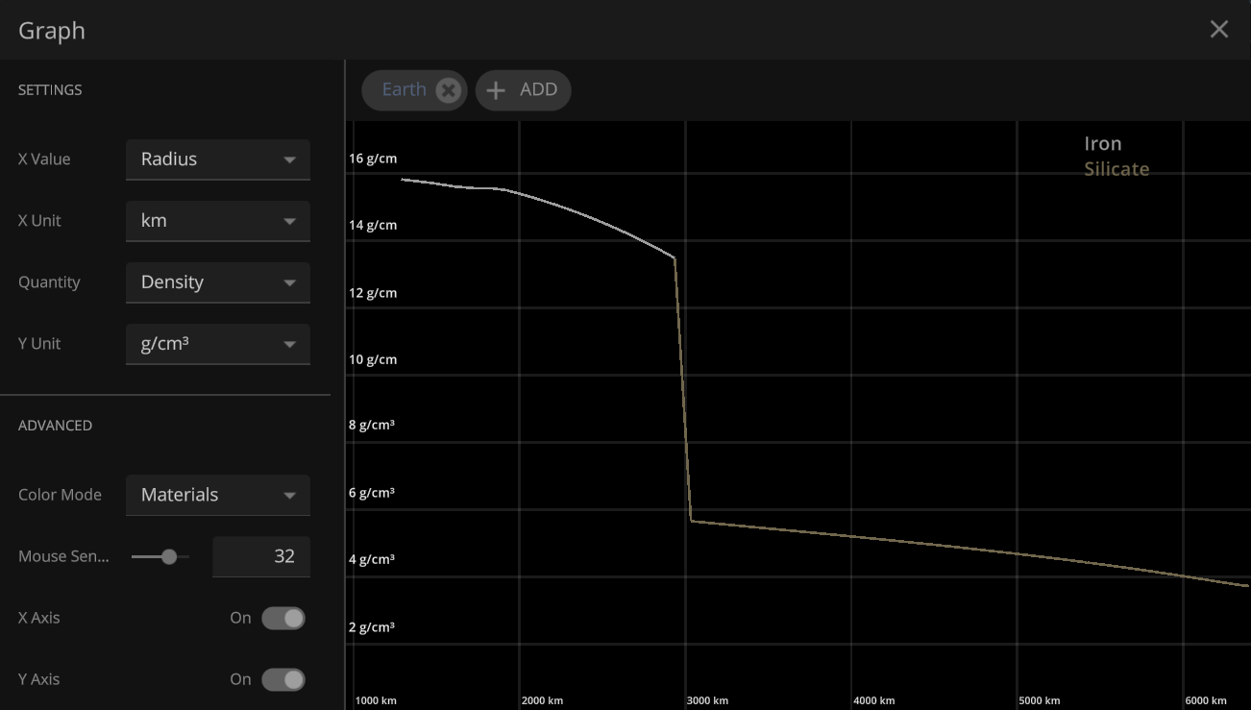
Task: Click the 4 g/cm³ y-axis label
Action: pos(372,559)
